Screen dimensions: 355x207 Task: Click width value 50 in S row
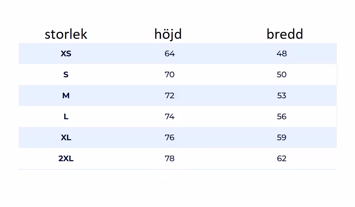(x=281, y=74)
